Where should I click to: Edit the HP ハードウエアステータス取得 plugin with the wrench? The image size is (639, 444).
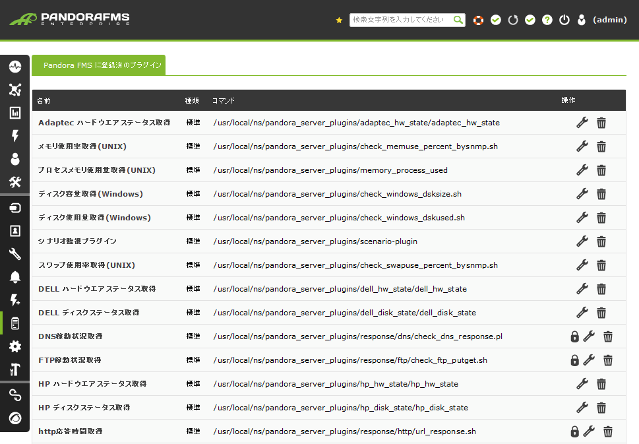tap(582, 383)
